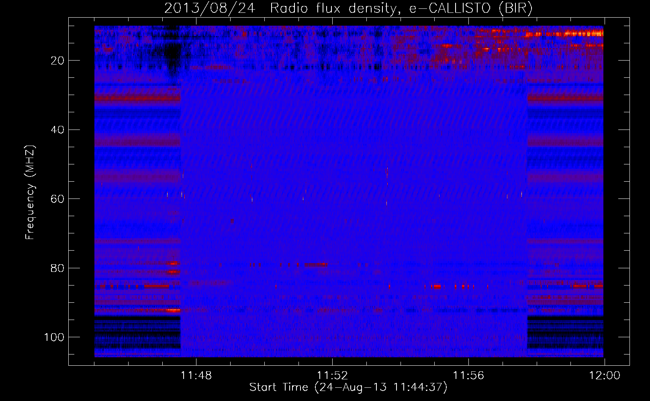Click the 12:00 time tick label

(605, 376)
